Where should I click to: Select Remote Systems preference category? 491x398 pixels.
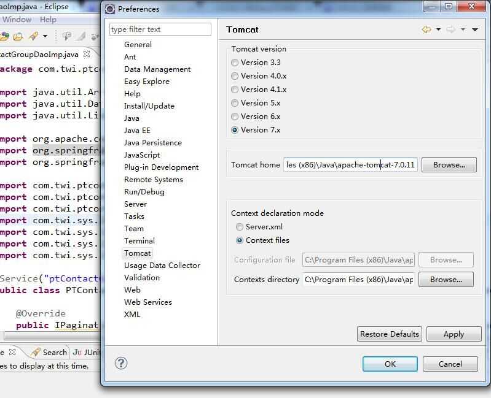154,180
